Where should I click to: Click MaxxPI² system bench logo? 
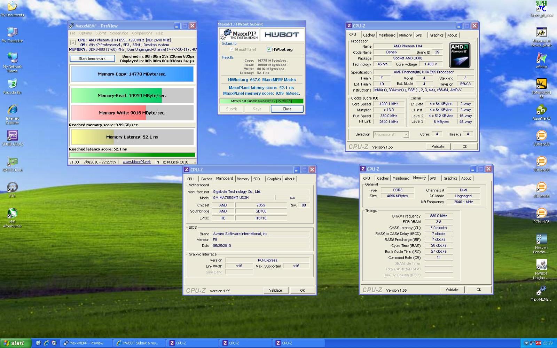click(240, 34)
